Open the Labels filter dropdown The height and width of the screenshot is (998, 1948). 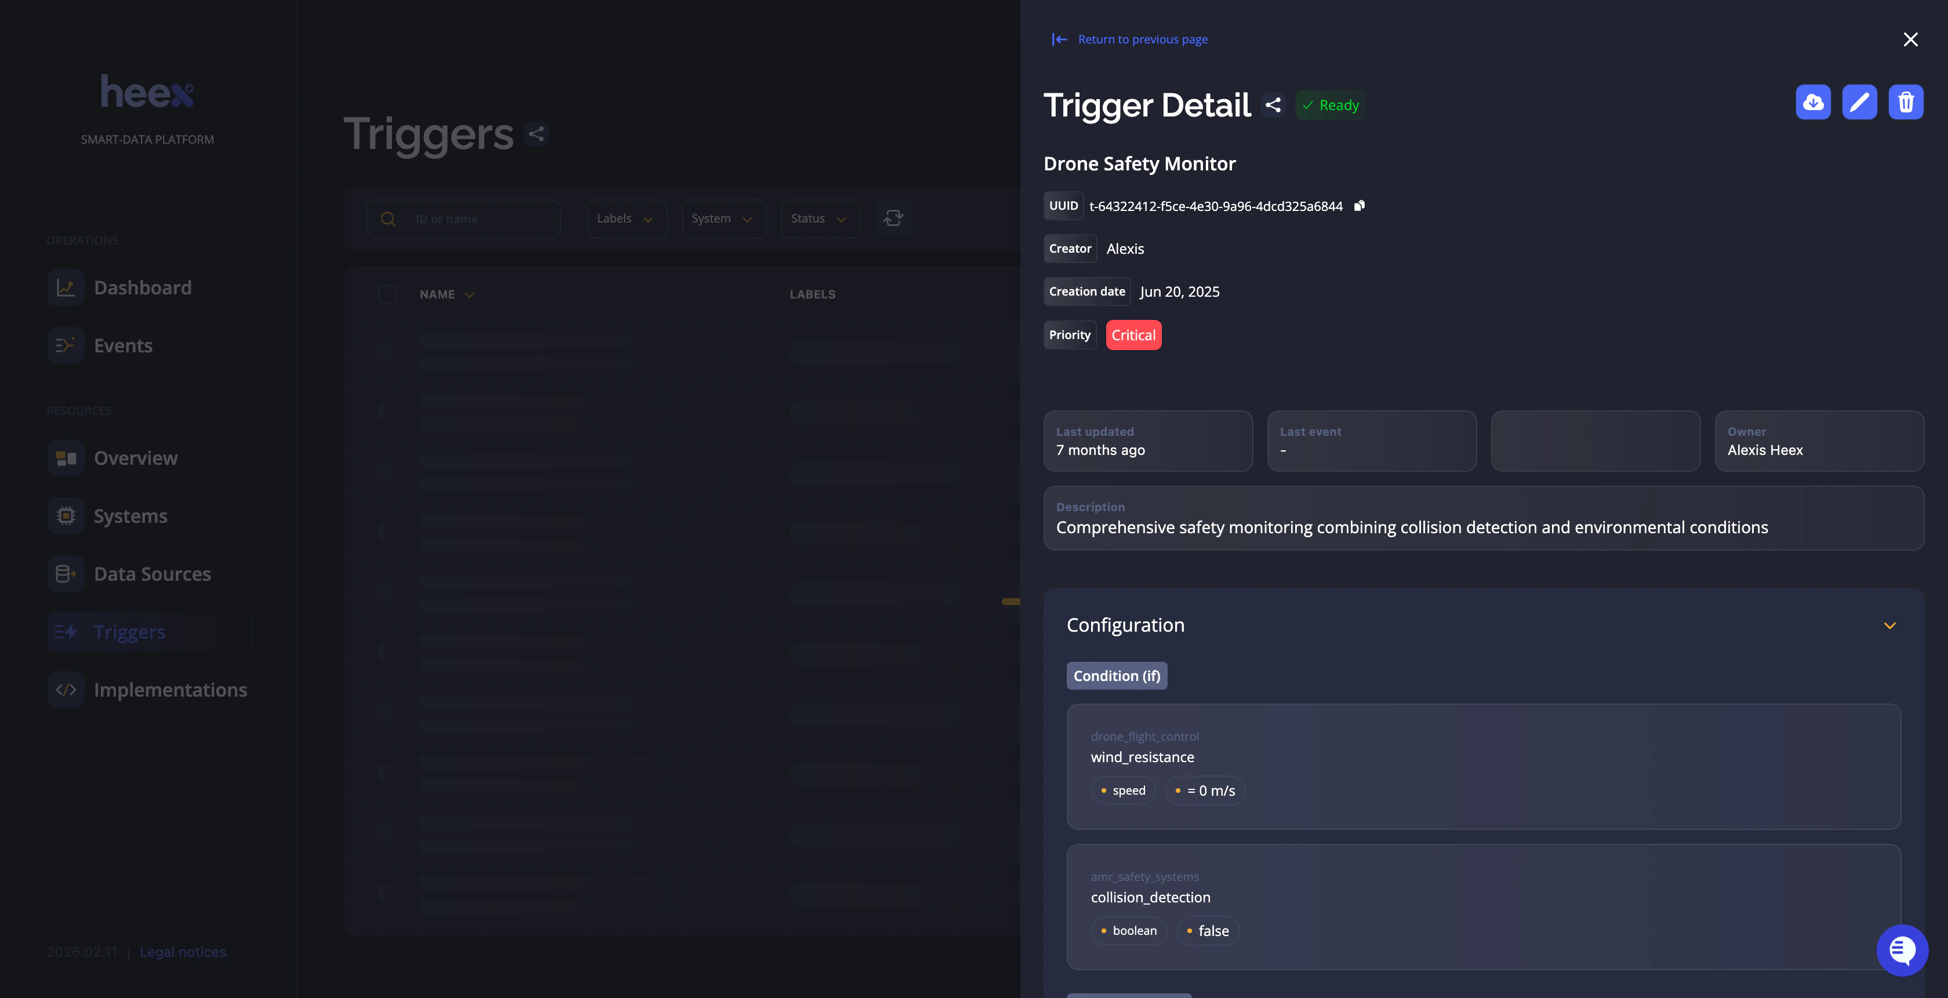pos(626,218)
